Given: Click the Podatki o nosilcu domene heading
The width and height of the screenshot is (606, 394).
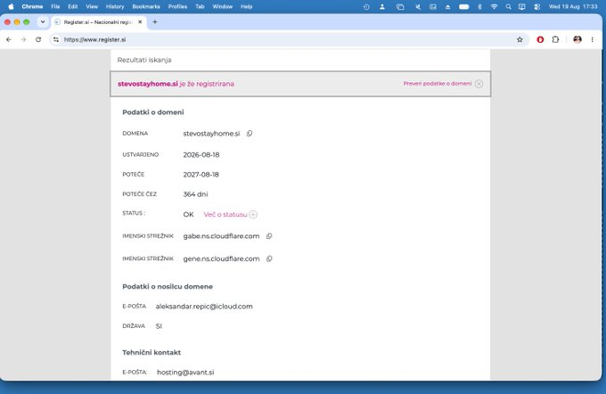Looking at the screenshot, I should point(168,286).
